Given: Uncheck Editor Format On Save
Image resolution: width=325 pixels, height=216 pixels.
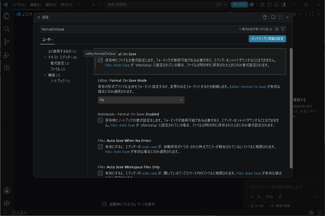Looking at the screenshot, I should 101,60.
